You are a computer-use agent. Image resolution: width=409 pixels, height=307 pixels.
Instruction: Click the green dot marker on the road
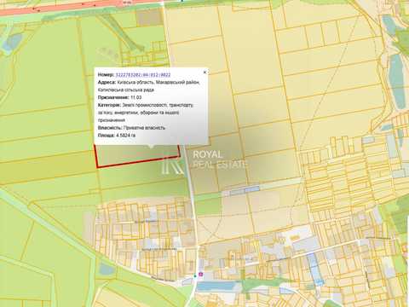195,275
